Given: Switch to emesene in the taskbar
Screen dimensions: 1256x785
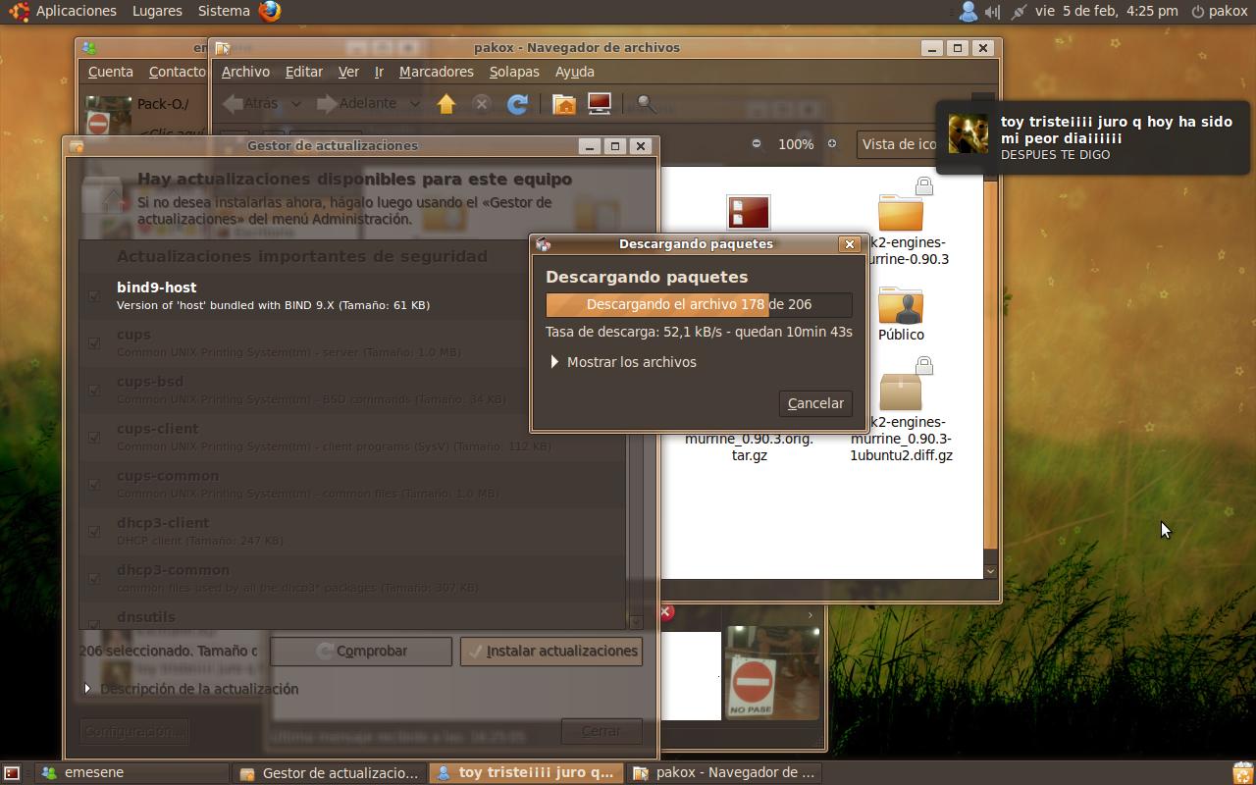Looking at the screenshot, I should pos(131,773).
